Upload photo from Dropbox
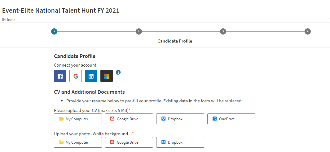This screenshot has width=330, height=152. click(180, 142)
